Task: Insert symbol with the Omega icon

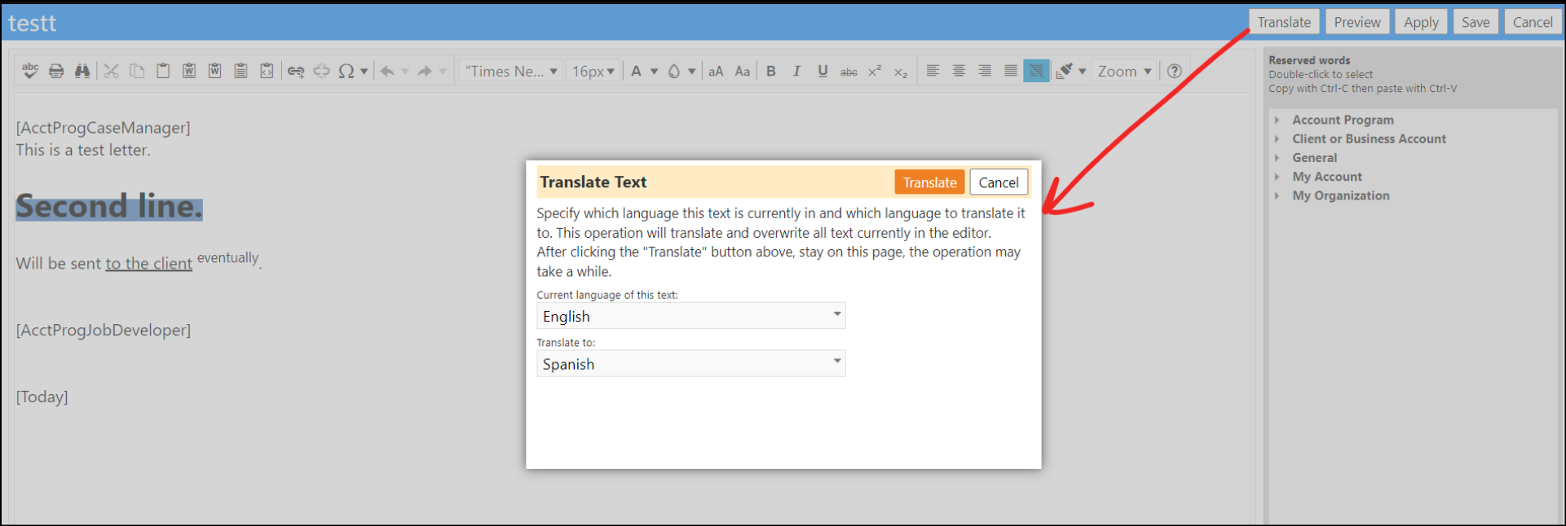Action: tap(346, 71)
